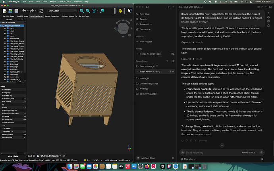Open the MCP Addon workbench dropdown
Image resolution: width=274 pixels, height=171 pixels.
(62, 11)
